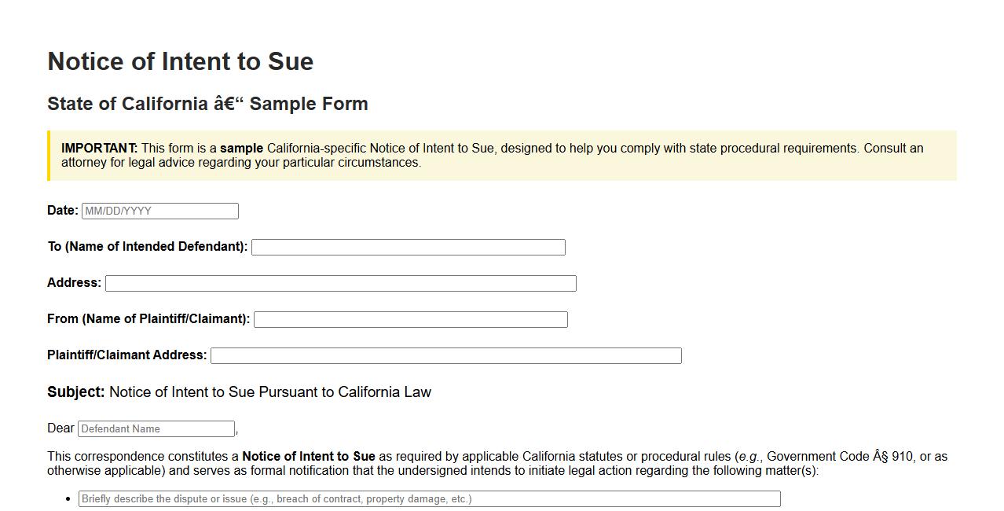This screenshot has width=1004, height=511.
Task: Click the State of California subheading
Action: [x=207, y=103]
